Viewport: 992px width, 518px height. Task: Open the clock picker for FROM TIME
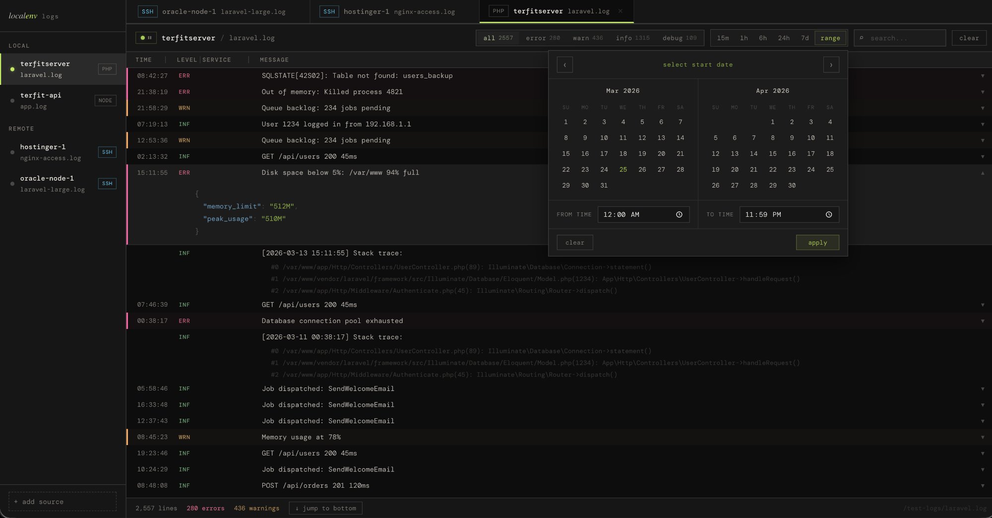point(680,214)
